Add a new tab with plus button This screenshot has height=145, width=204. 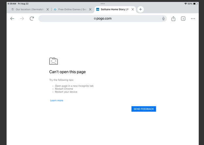coord(141,9)
